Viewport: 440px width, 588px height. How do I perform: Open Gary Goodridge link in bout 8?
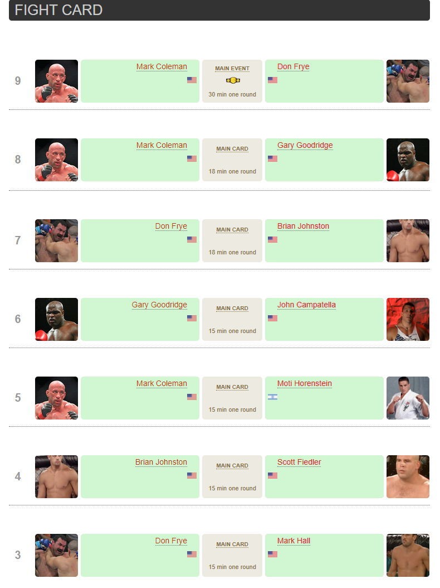[305, 146]
